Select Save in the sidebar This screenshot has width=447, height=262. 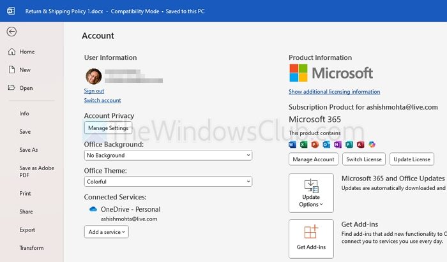click(25, 131)
